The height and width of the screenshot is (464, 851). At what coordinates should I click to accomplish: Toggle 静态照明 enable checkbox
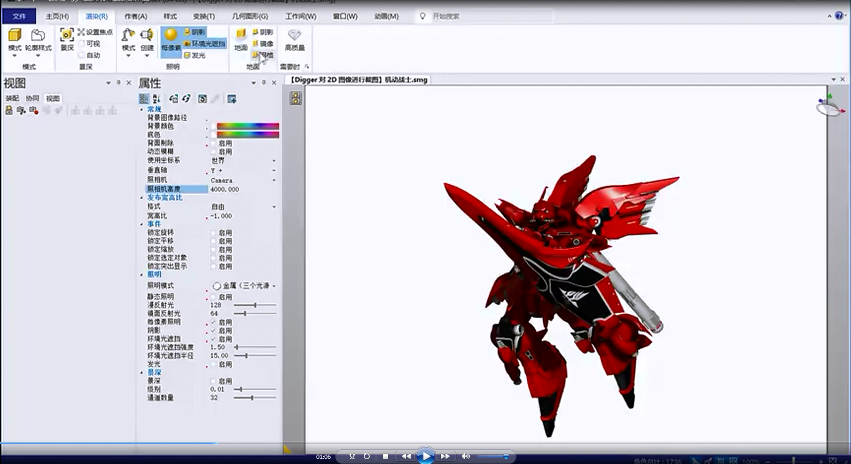[x=213, y=297]
